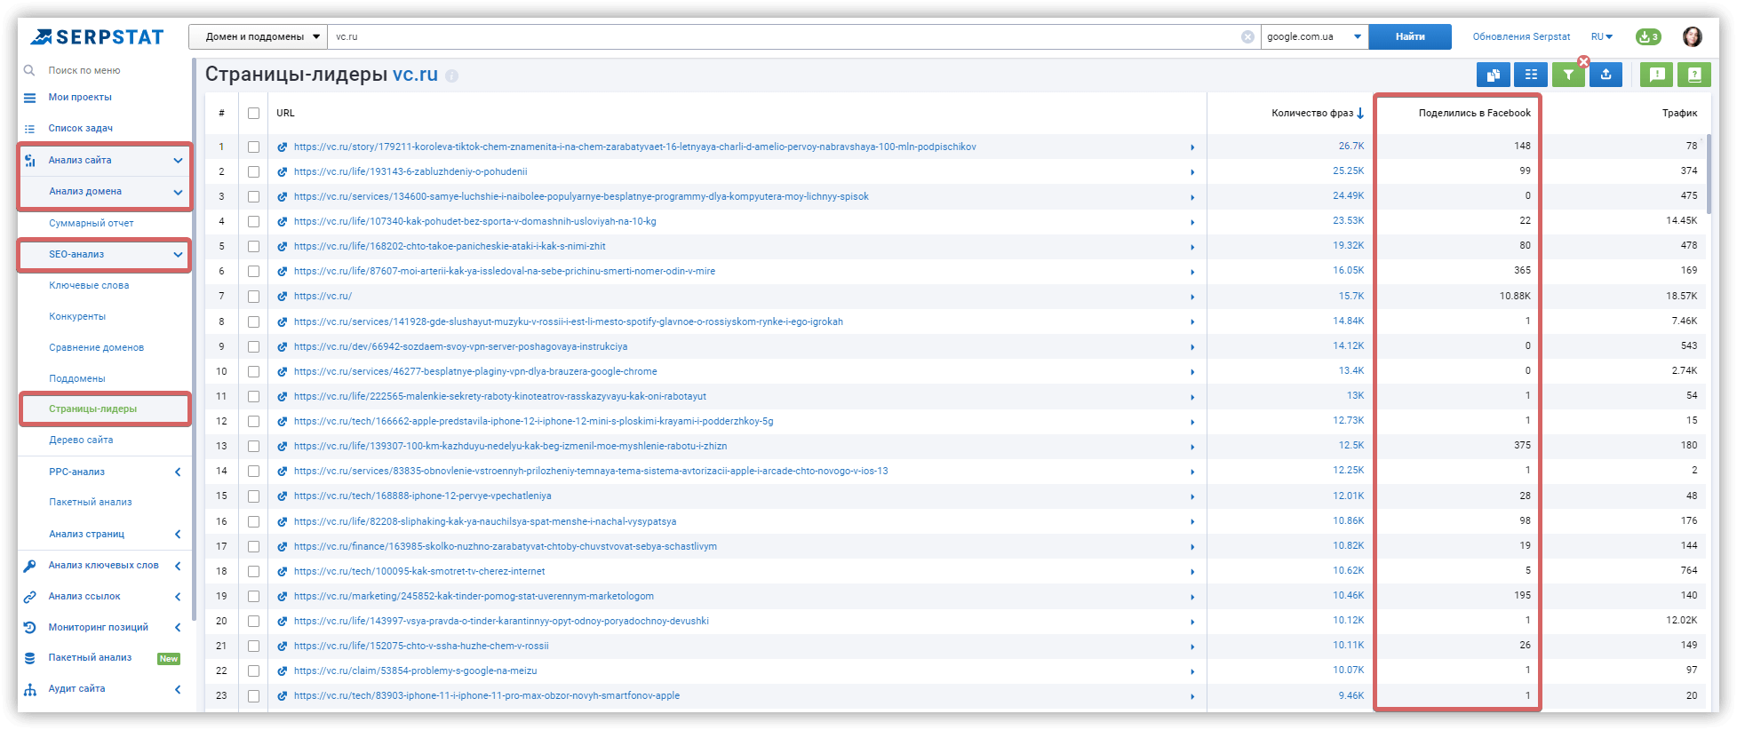
Task: Check the checkbox for row 22
Action: tap(254, 671)
